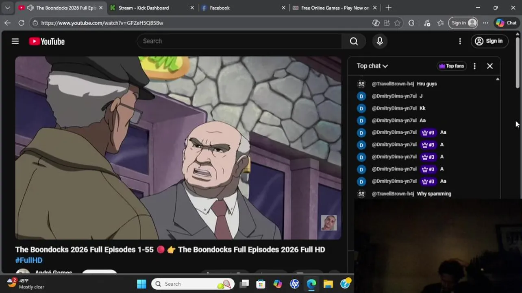Close the Facebook tab
This screenshot has height=293, width=522.
(x=284, y=8)
